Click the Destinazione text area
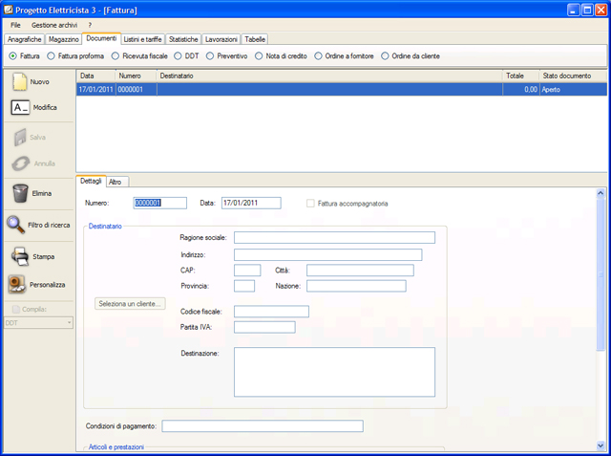This screenshot has width=611, height=456. 334,372
